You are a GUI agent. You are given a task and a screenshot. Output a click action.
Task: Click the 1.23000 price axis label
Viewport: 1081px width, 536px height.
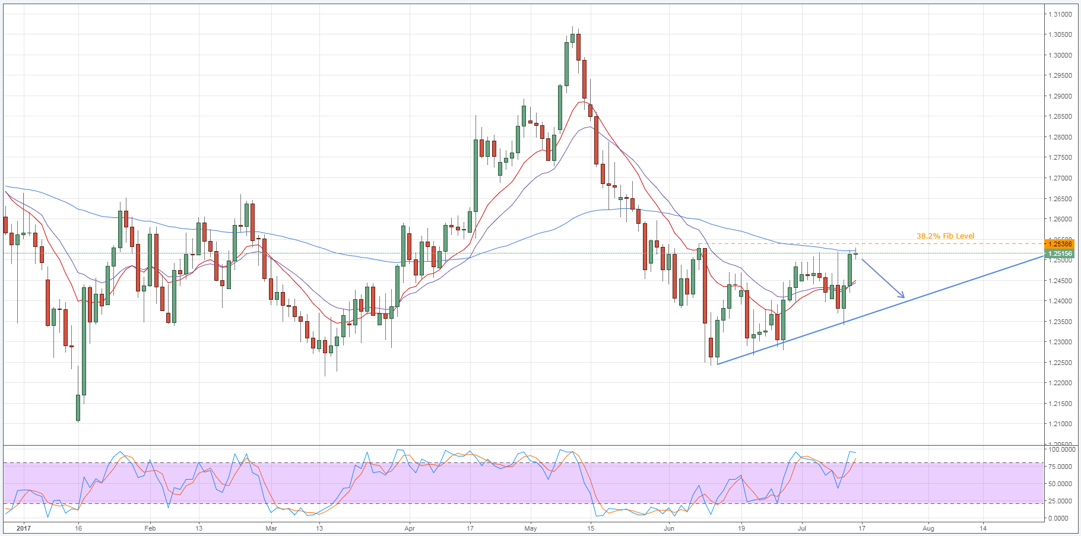coord(1060,342)
